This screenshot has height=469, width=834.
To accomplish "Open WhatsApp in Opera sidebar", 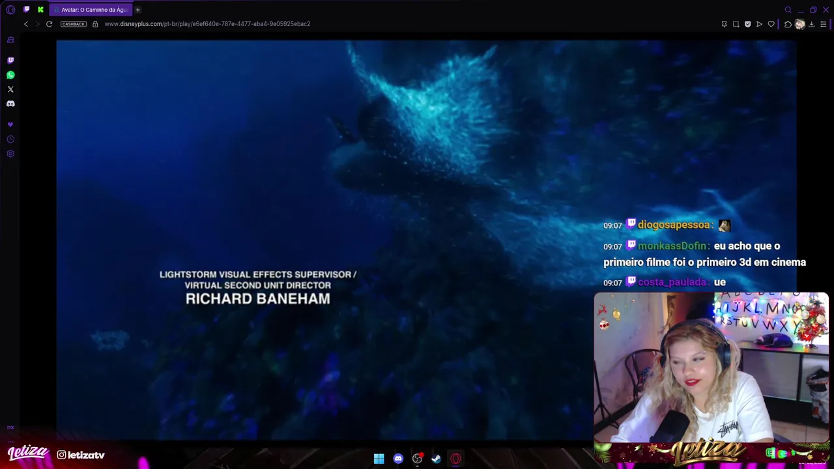I will click(10, 75).
